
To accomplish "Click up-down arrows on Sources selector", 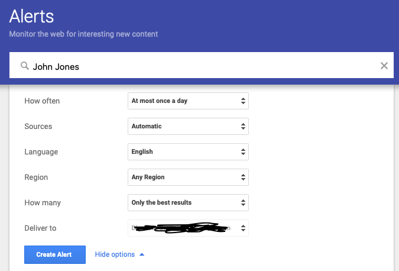I will (243, 127).
